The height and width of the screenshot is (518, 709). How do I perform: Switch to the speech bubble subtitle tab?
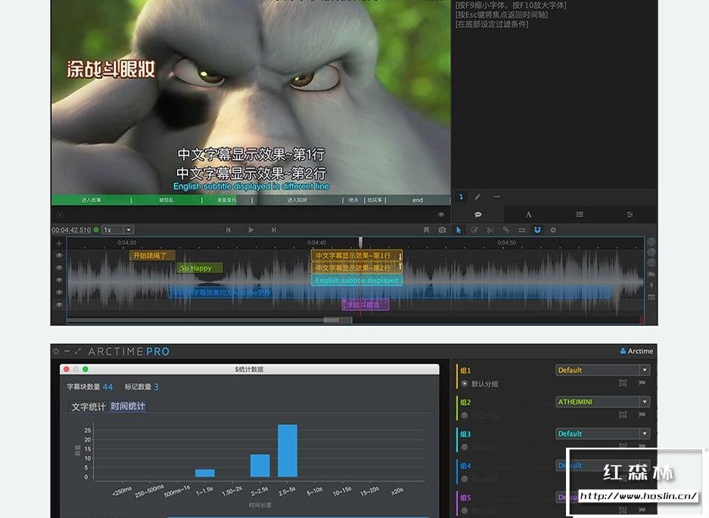pyautogui.click(x=477, y=214)
